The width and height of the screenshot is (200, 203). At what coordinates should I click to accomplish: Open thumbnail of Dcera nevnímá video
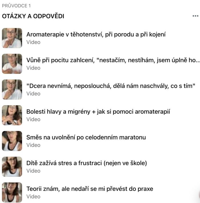pyautogui.click(x=12, y=89)
